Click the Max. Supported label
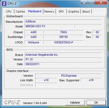 point(69,80)
